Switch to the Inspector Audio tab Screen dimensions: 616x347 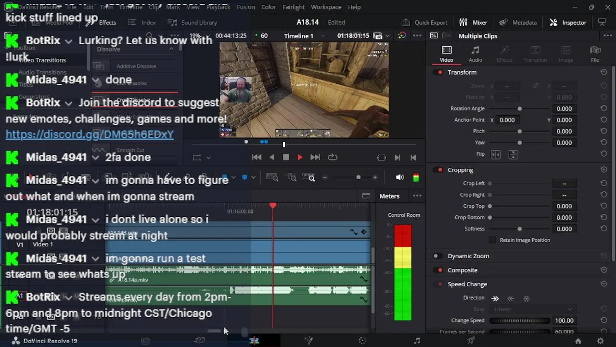click(475, 54)
